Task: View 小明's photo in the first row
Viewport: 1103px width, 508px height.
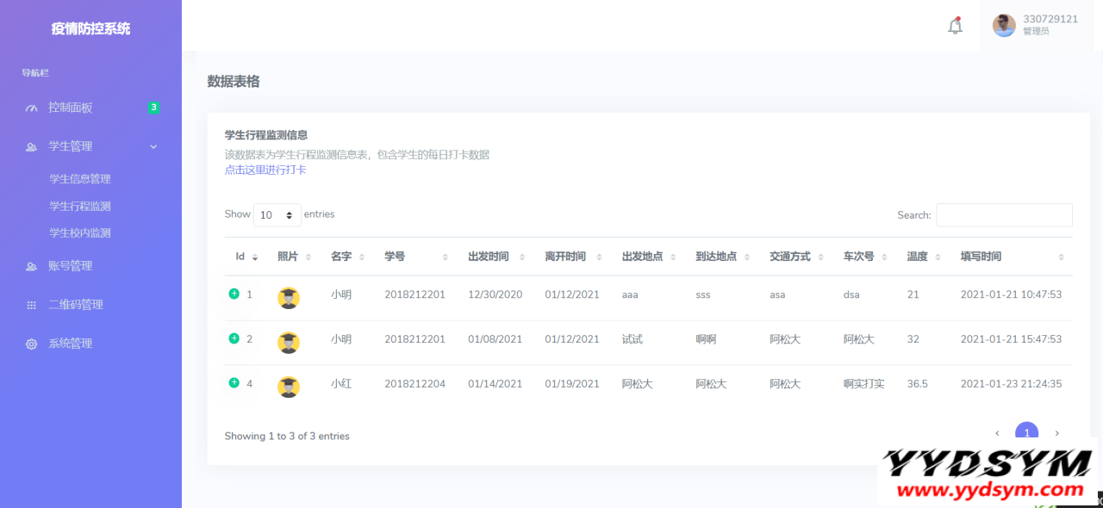Action: coord(288,297)
